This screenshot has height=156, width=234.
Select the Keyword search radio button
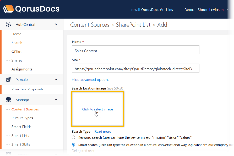click(x=74, y=137)
